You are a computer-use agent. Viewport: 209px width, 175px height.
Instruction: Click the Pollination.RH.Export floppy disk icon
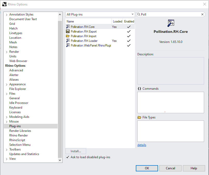(68, 32)
